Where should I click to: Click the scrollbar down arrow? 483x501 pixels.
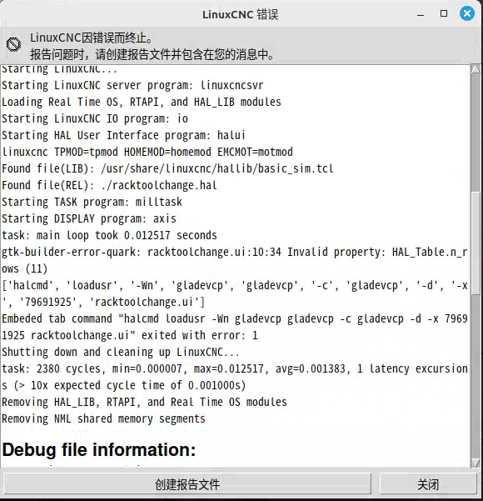coord(476,463)
